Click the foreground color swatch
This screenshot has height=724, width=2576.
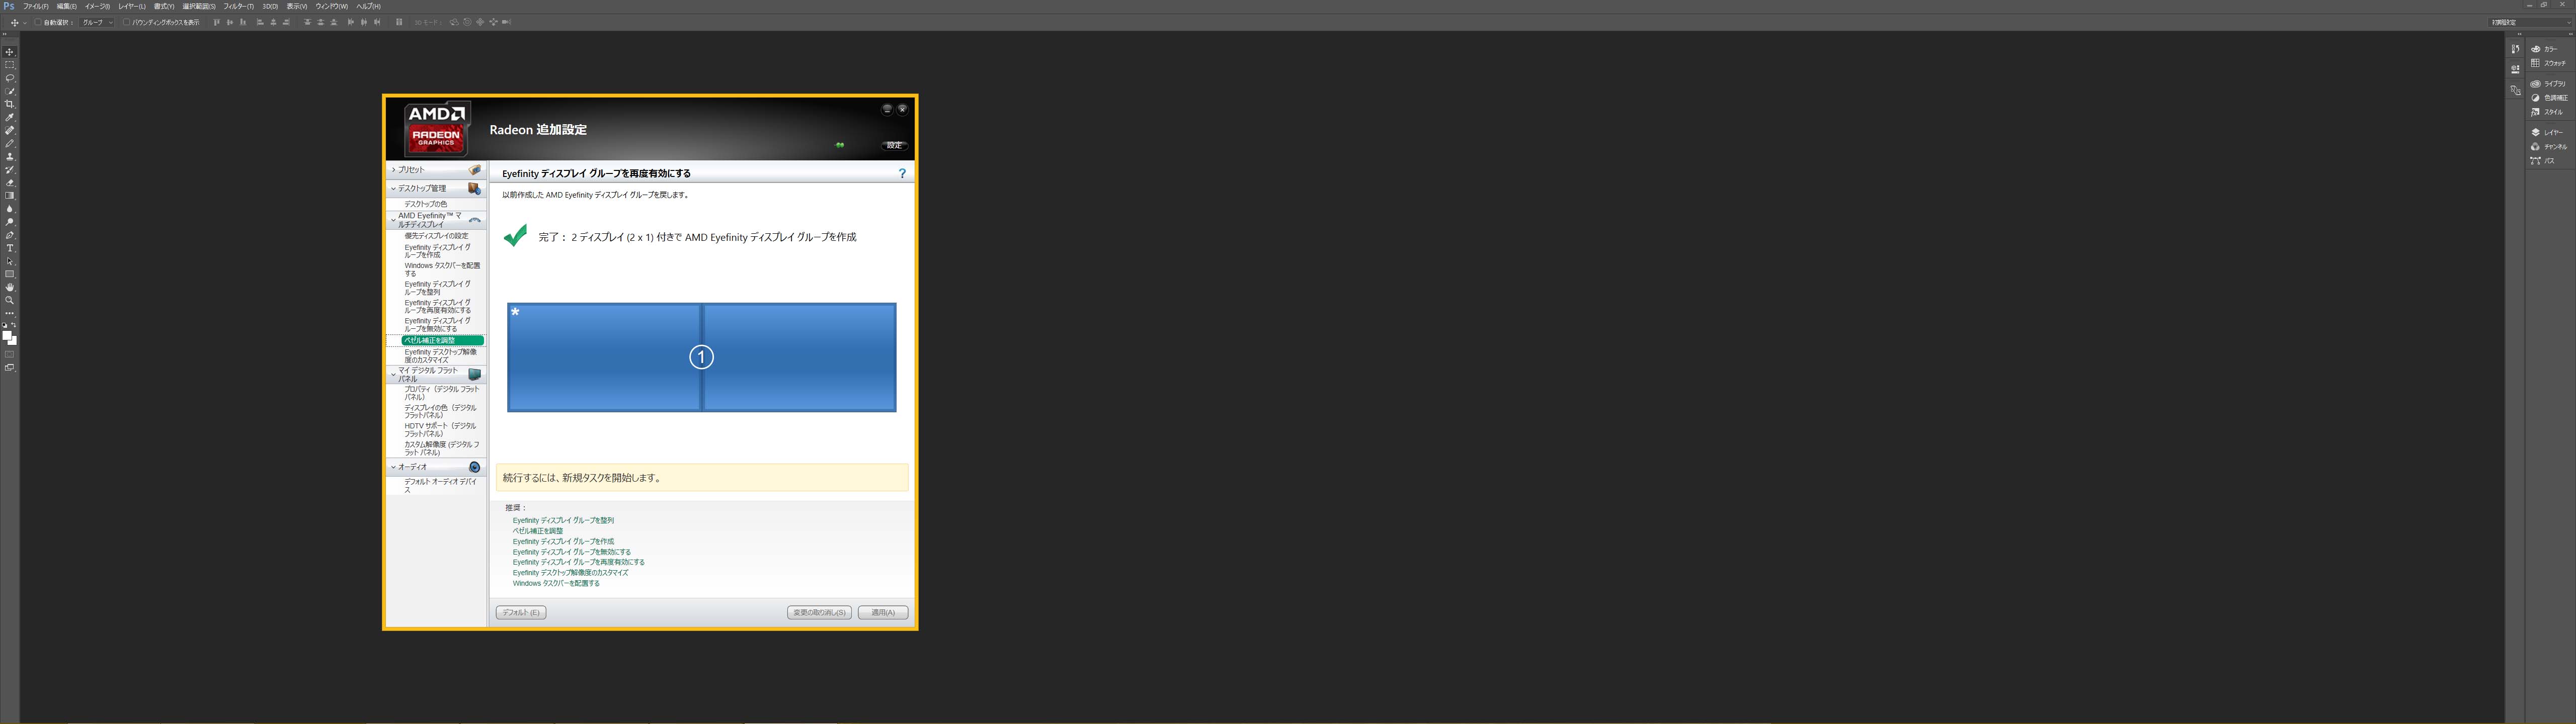click(7, 335)
